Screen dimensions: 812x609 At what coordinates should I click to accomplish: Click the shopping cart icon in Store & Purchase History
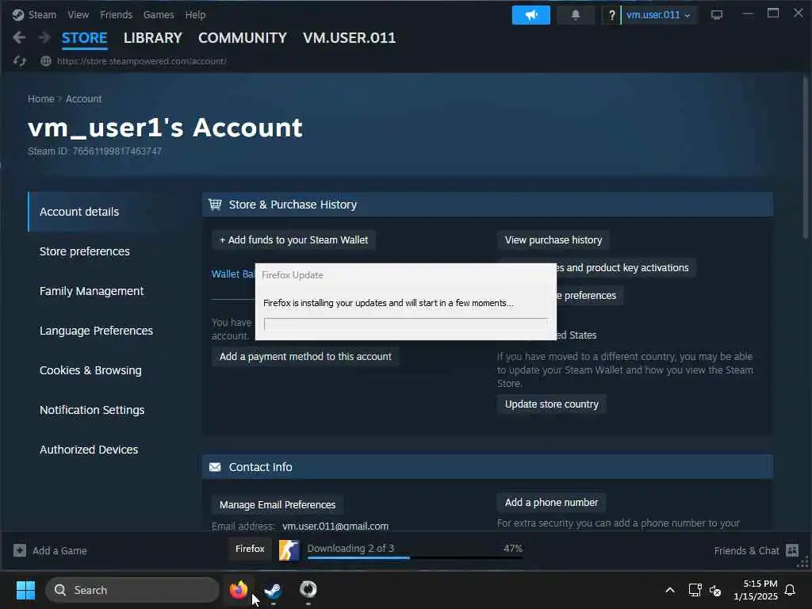point(215,205)
